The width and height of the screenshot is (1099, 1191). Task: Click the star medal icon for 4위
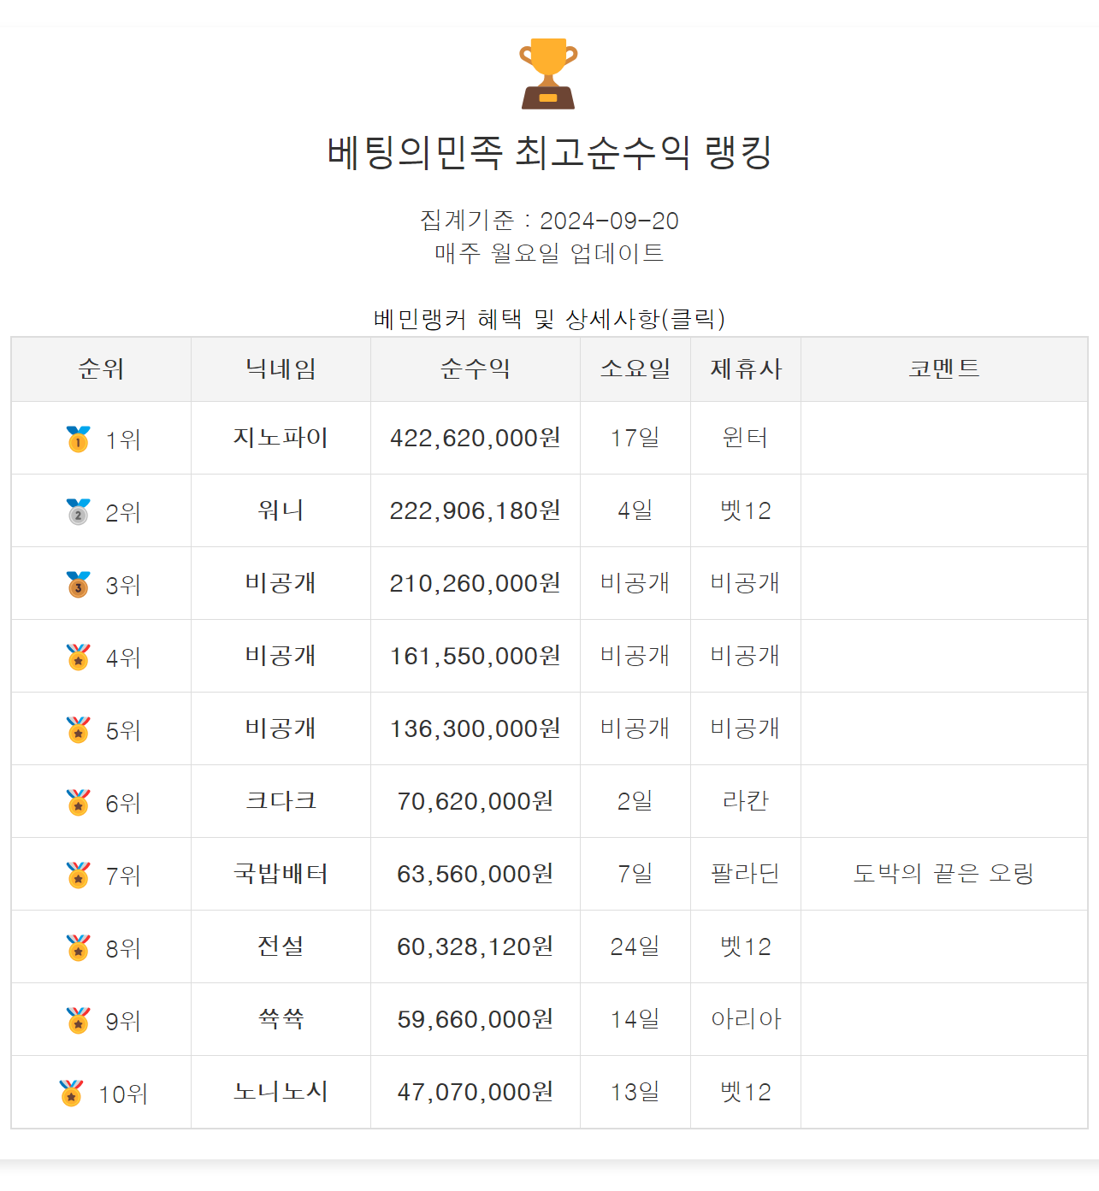pos(78,657)
